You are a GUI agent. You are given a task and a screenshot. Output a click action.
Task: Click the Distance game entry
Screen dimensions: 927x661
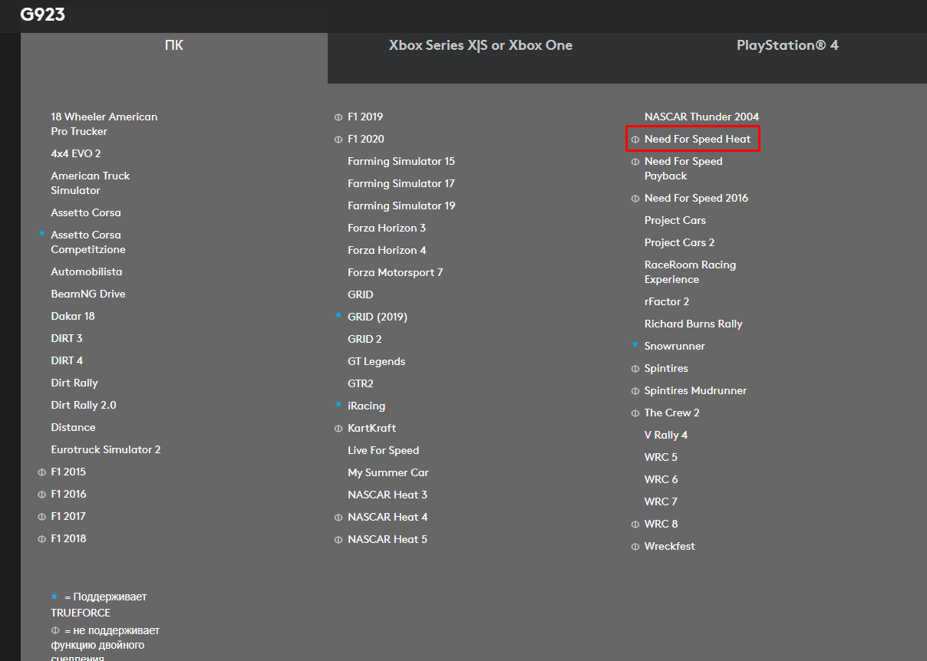(74, 427)
